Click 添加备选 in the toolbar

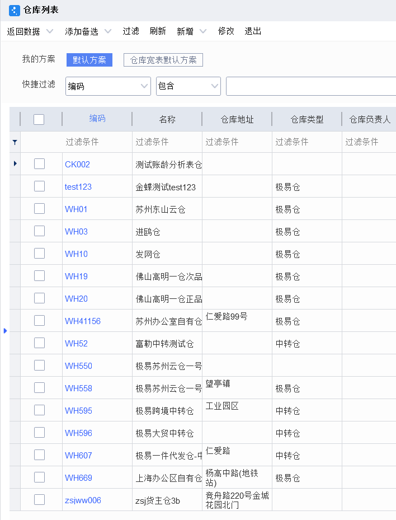82,31
